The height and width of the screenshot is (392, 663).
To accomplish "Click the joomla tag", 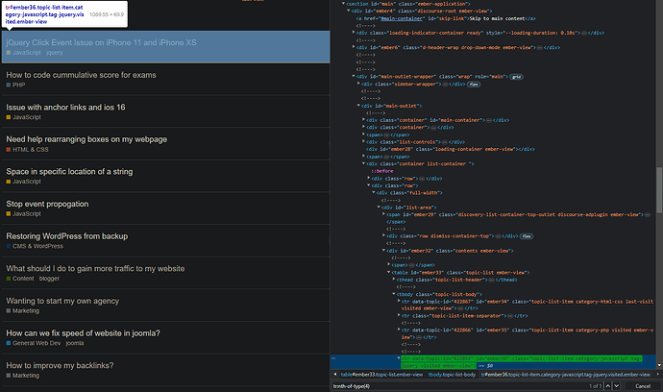I will click(x=75, y=343).
